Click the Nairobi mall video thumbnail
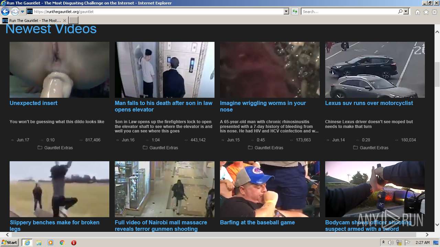The height and width of the screenshot is (247, 440). pyautogui.click(x=165, y=189)
